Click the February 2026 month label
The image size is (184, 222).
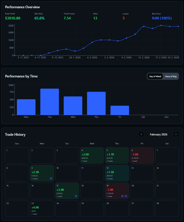point(158,135)
